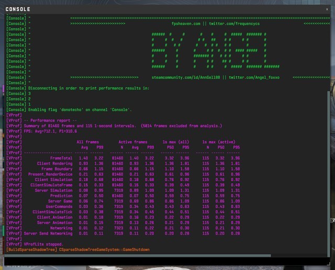335x270 pixels.
Task: Click the '1s max (all)' column header
Action: point(176,142)
